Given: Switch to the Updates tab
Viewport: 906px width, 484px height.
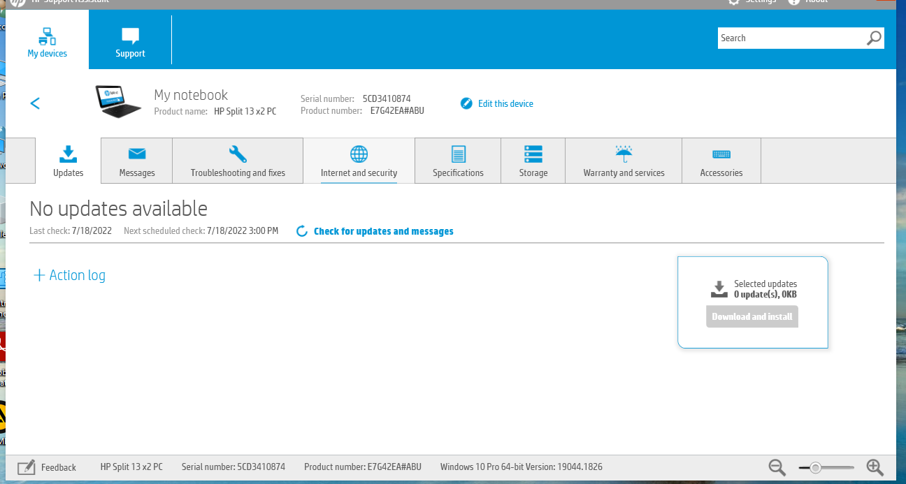Looking at the screenshot, I should (69, 161).
